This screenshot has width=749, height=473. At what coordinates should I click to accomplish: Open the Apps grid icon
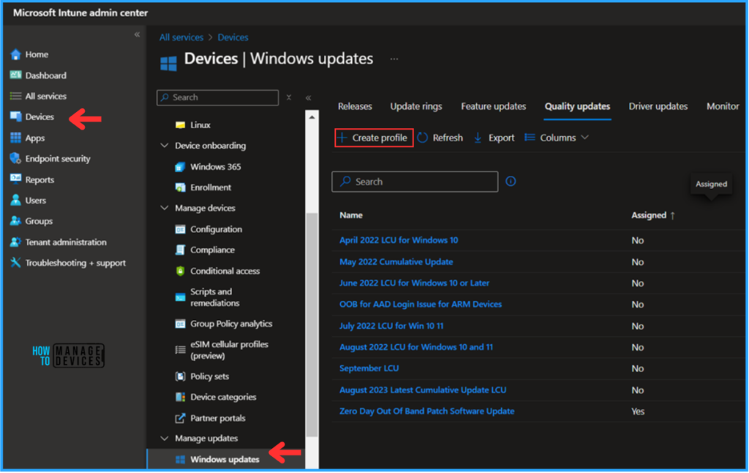pyautogui.click(x=16, y=138)
